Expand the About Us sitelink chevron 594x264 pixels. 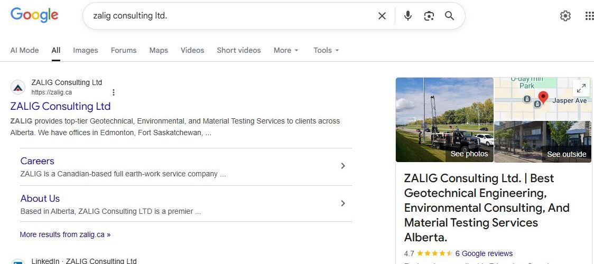[343, 203]
